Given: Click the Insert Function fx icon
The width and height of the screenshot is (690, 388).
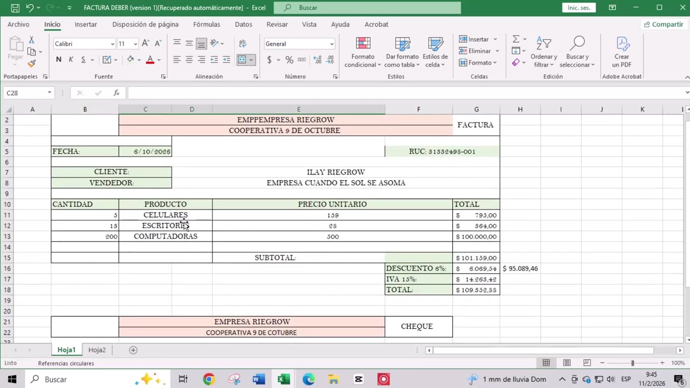Looking at the screenshot, I should click(116, 93).
